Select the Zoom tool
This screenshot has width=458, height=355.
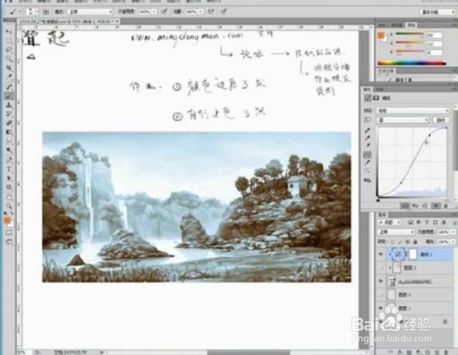(x=9, y=206)
